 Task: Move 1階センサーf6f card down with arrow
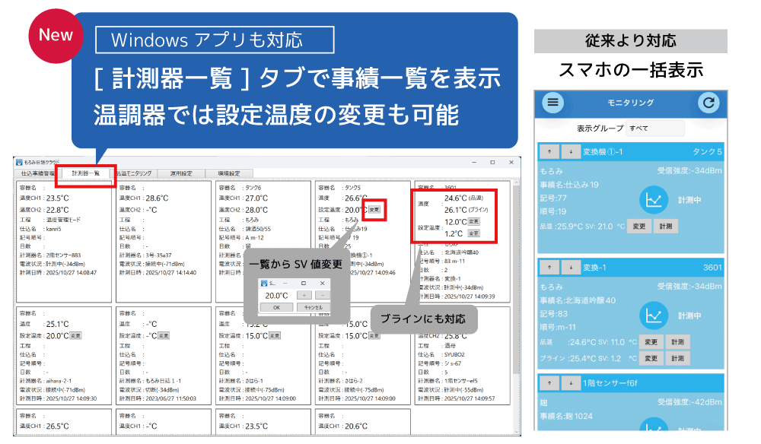(x=568, y=383)
